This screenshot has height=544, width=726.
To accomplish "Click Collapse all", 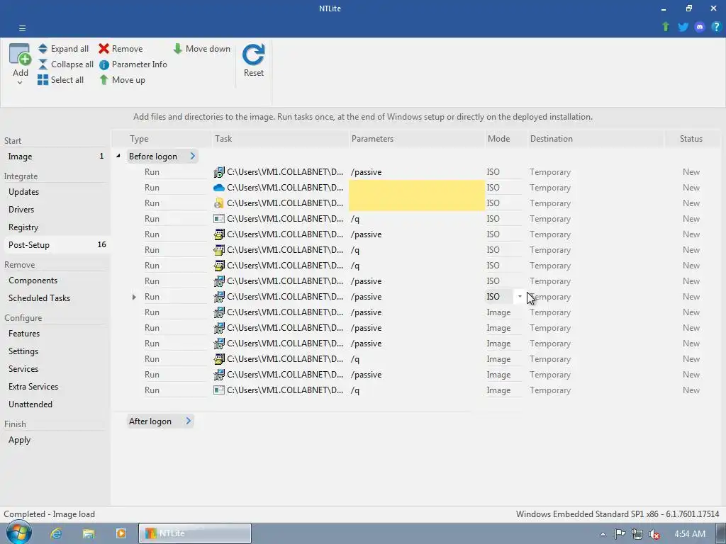I will pos(66,64).
